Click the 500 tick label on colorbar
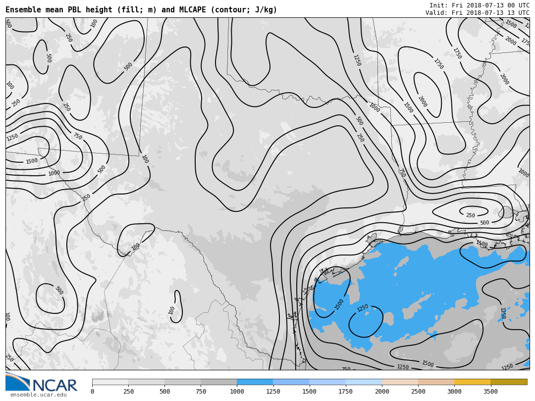Viewport: 535px width, 401px height. tap(164, 392)
